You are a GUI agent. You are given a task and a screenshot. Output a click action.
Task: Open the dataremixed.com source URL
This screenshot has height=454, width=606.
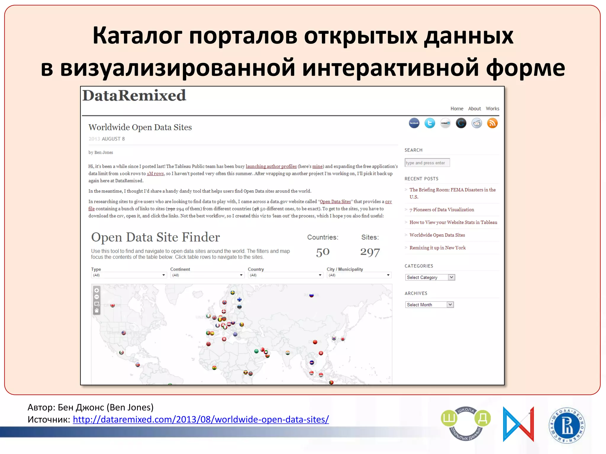pyautogui.click(x=201, y=419)
